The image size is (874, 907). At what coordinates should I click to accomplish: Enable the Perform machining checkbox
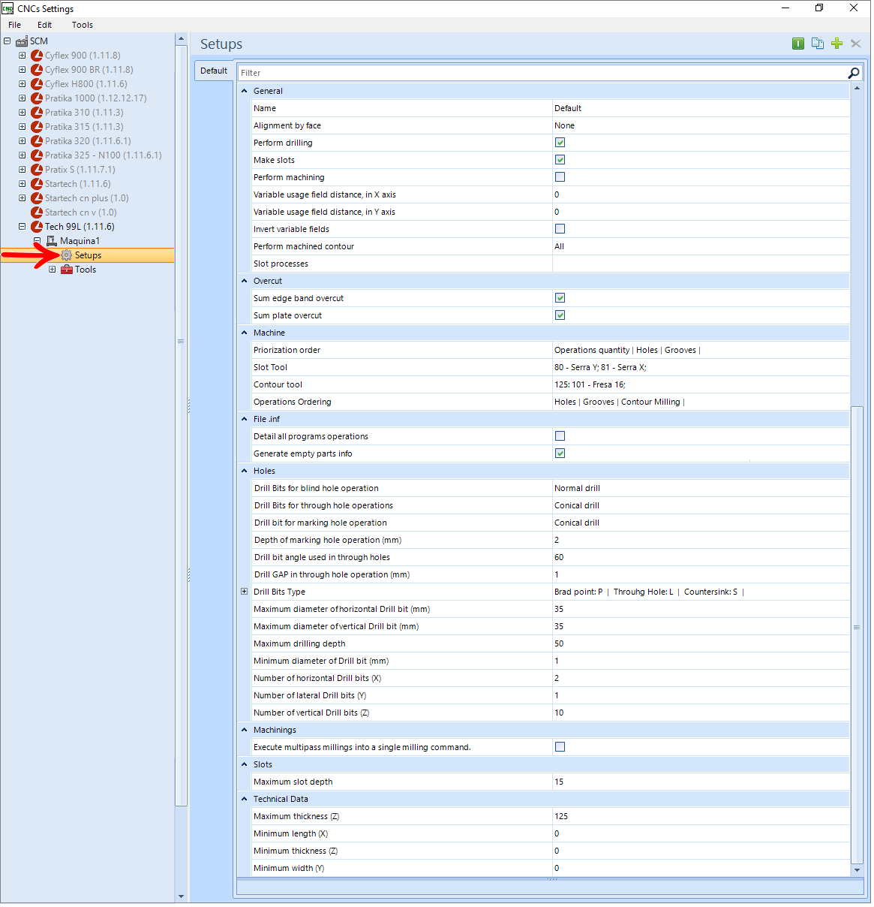tap(560, 177)
